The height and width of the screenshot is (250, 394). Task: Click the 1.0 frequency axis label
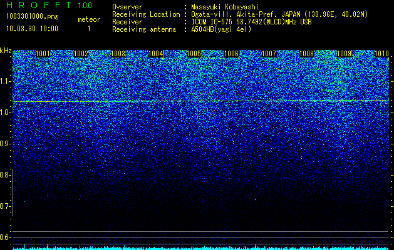coord(5,112)
